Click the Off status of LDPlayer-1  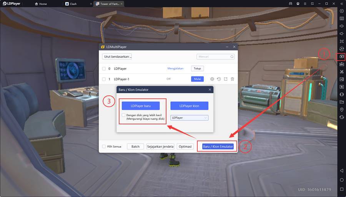169,79
